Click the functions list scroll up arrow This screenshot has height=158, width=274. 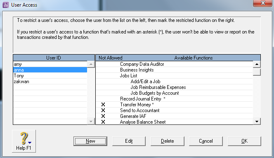(x=257, y=64)
